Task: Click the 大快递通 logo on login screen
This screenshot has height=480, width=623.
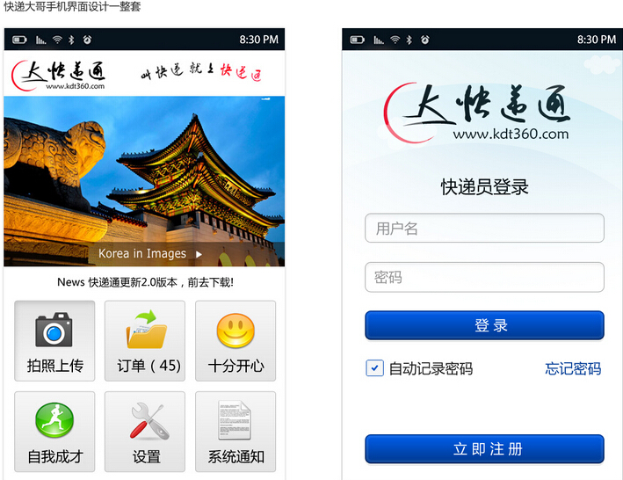Action: 477,113
